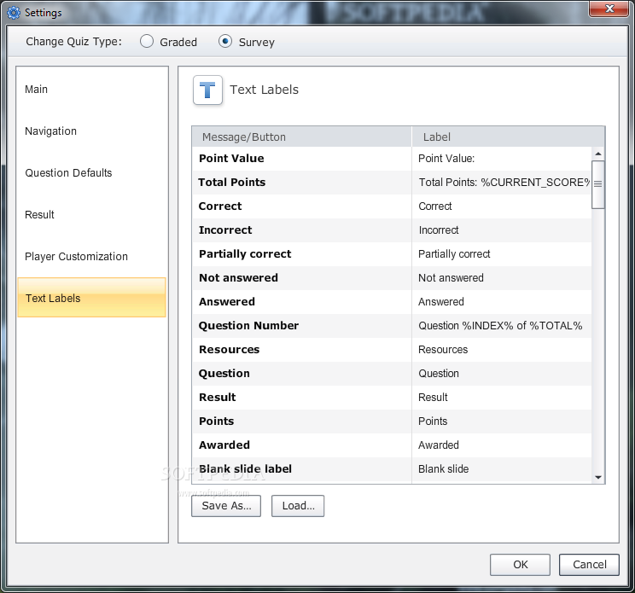
Task: Click the 'Total Points: %CURRENT_SCORE%' label cell
Action: point(501,182)
